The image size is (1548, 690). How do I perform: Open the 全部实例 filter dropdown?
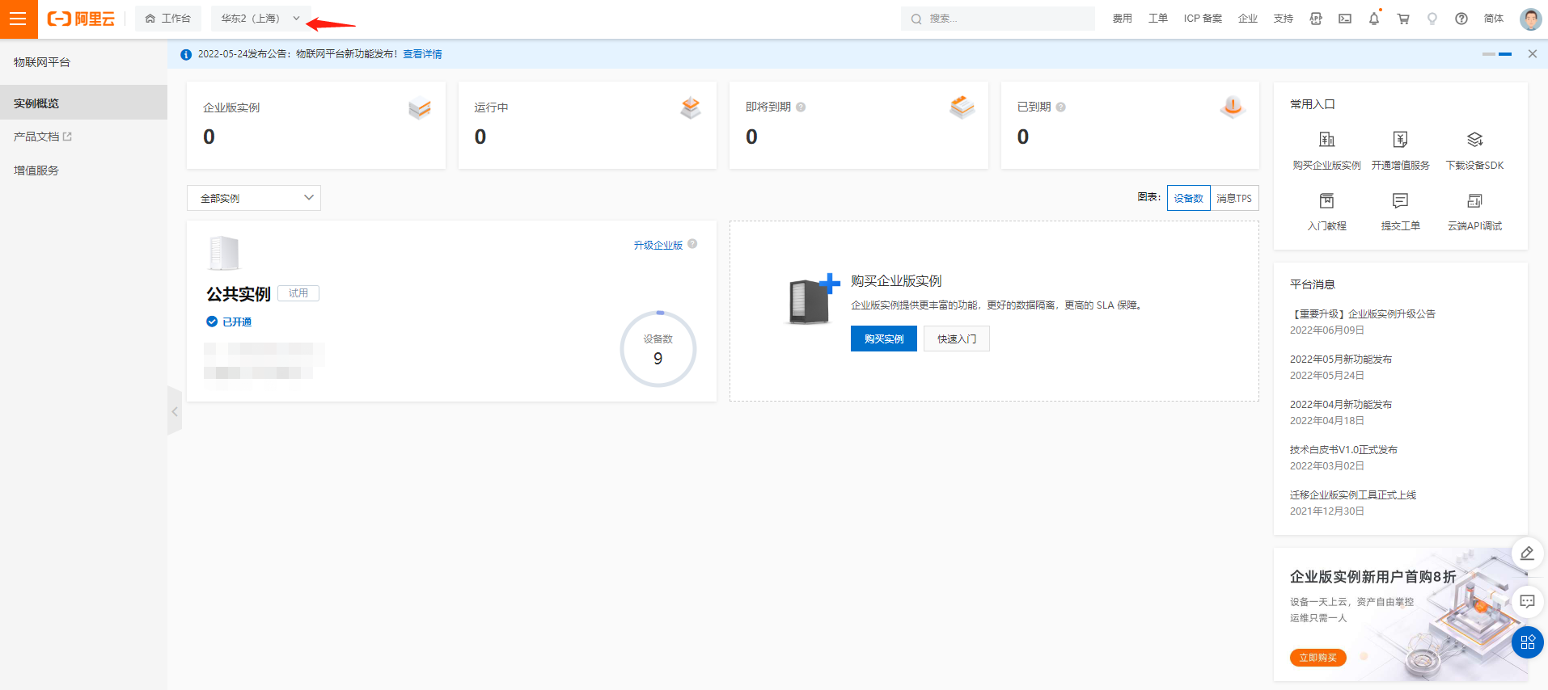pyautogui.click(x=254, y=198)
